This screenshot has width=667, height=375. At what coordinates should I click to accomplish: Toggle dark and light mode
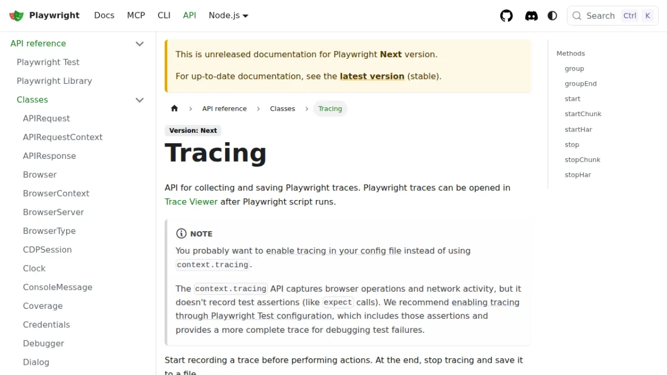pyautogui.click(x=552, y=16)
